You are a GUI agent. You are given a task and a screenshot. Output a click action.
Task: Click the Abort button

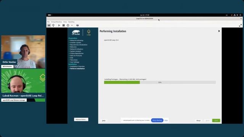coord(198,121)
